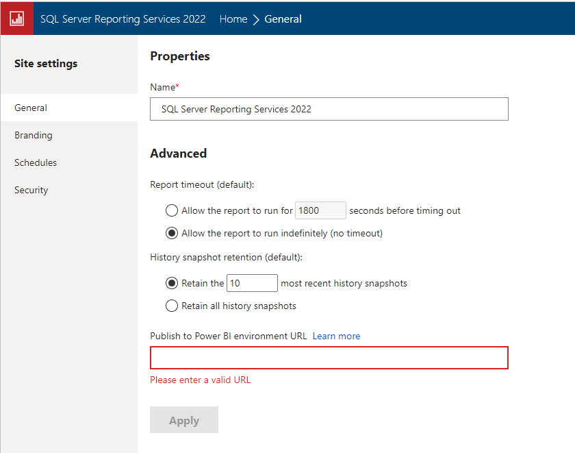Click the Apply button
Image resolution: width=575 pixels, height=453 pixels.
click(183, 419)
